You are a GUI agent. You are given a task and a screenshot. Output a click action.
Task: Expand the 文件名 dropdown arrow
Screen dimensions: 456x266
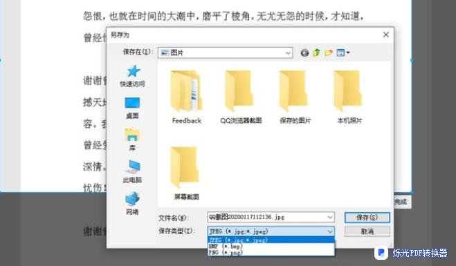(330, 217)
